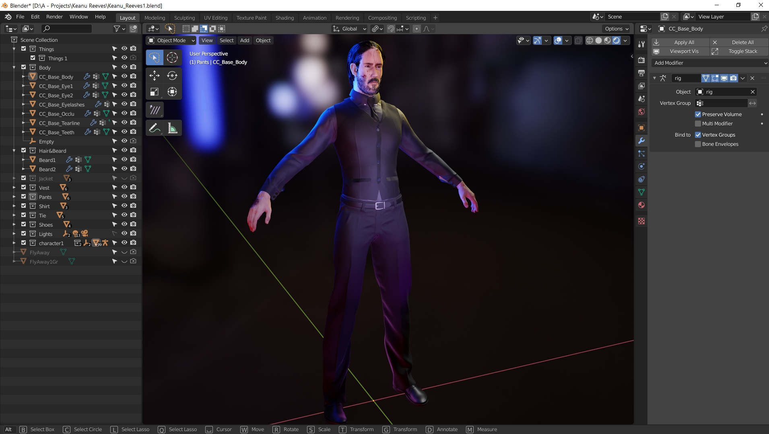This screenshot has height=434, width=769.
Task: Click the Vertex Group input field
Action: [721, 103]
